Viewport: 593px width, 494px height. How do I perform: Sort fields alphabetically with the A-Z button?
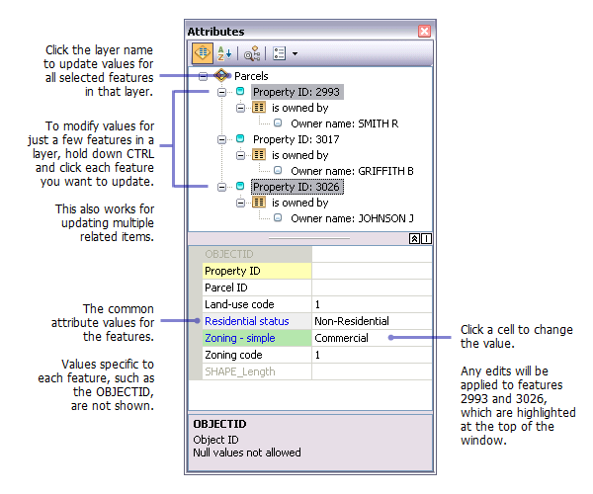point(224,53)
